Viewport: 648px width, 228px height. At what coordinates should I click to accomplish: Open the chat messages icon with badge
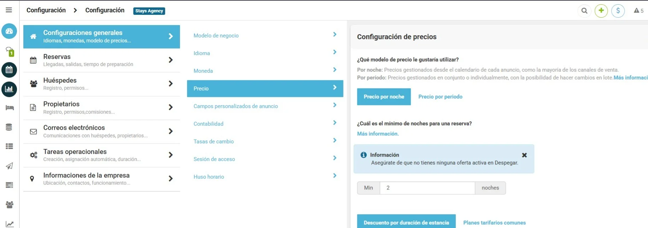(10, 51)
